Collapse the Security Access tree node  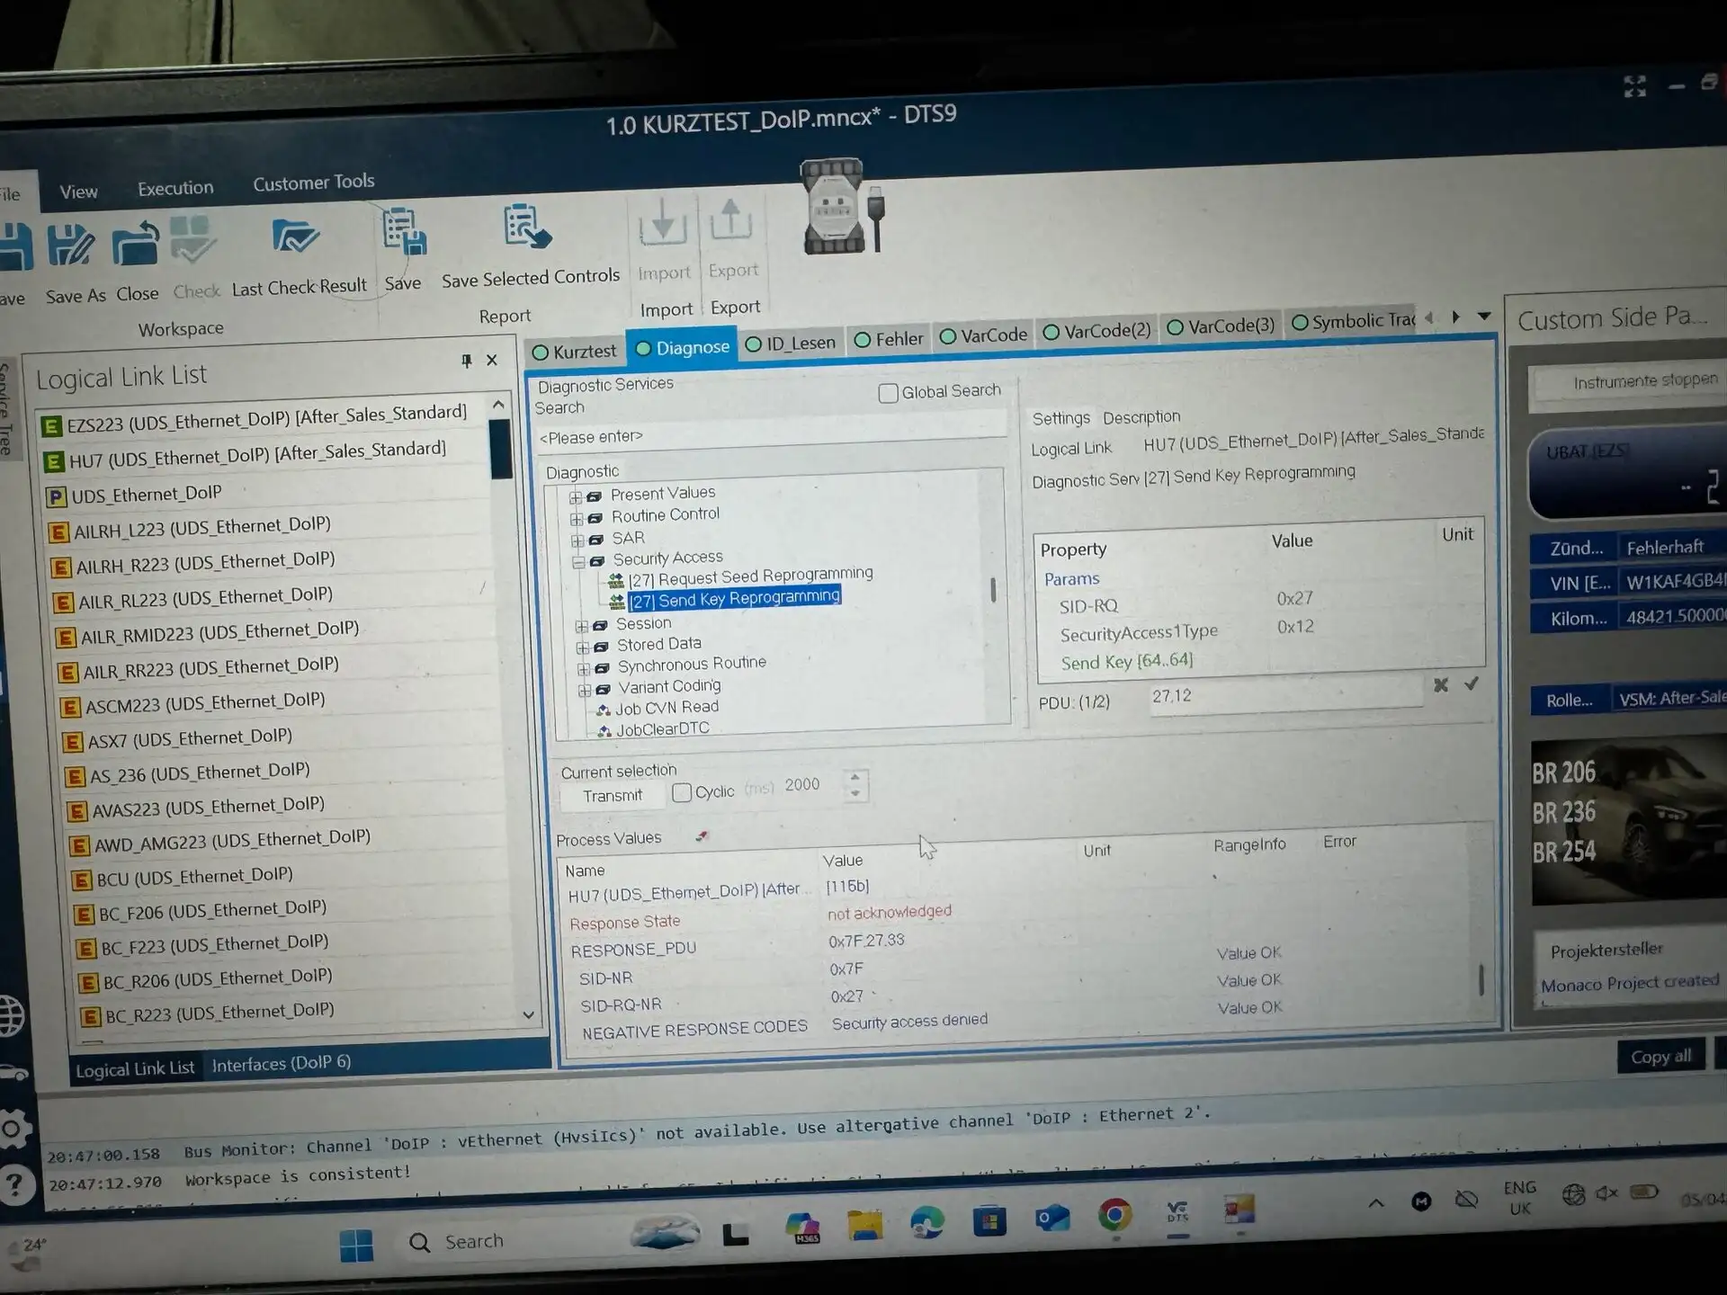tap(578, 562)
